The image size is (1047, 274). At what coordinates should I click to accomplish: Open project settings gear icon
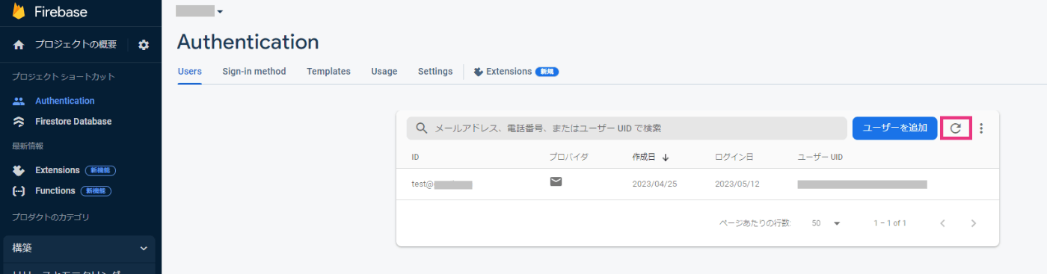[x=144, y=45]
